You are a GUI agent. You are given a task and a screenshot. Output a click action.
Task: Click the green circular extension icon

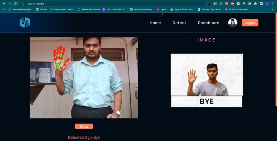[221, 4]
